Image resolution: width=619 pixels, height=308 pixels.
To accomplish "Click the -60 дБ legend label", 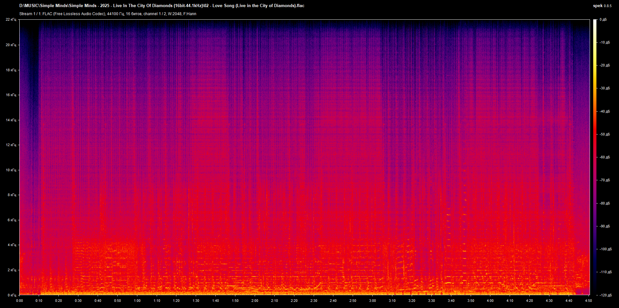I will (x=605, y=157).
